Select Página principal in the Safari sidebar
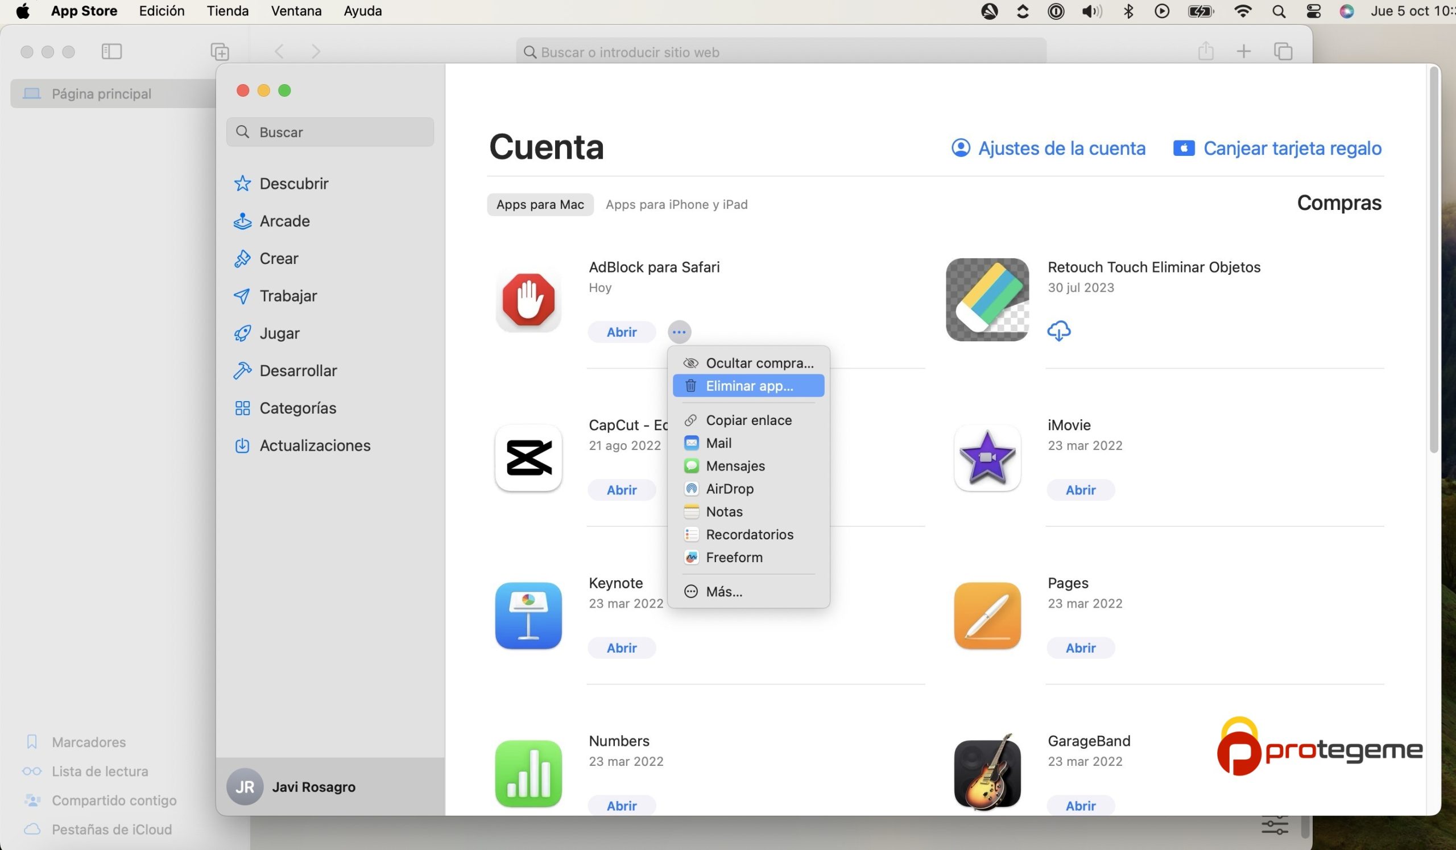 pyautogui.click(x=113, y=94)
